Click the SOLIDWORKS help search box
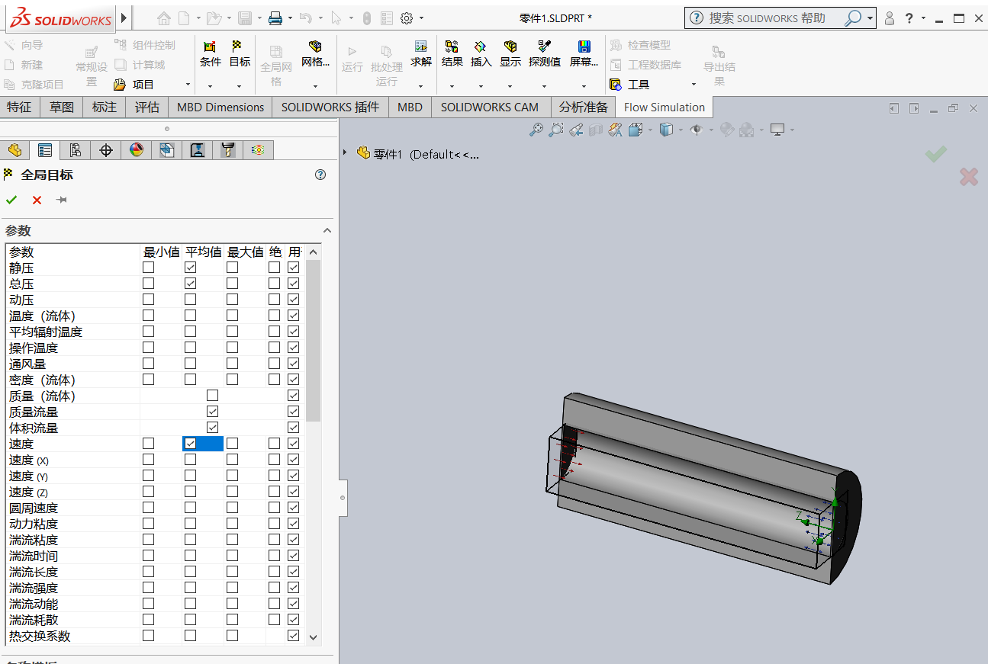The image size is (988, 664). point(771,18)
